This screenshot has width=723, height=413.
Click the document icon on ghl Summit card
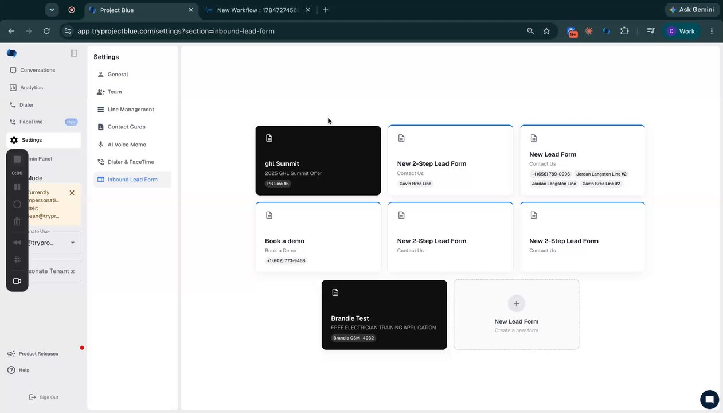(x=269, y=138)
